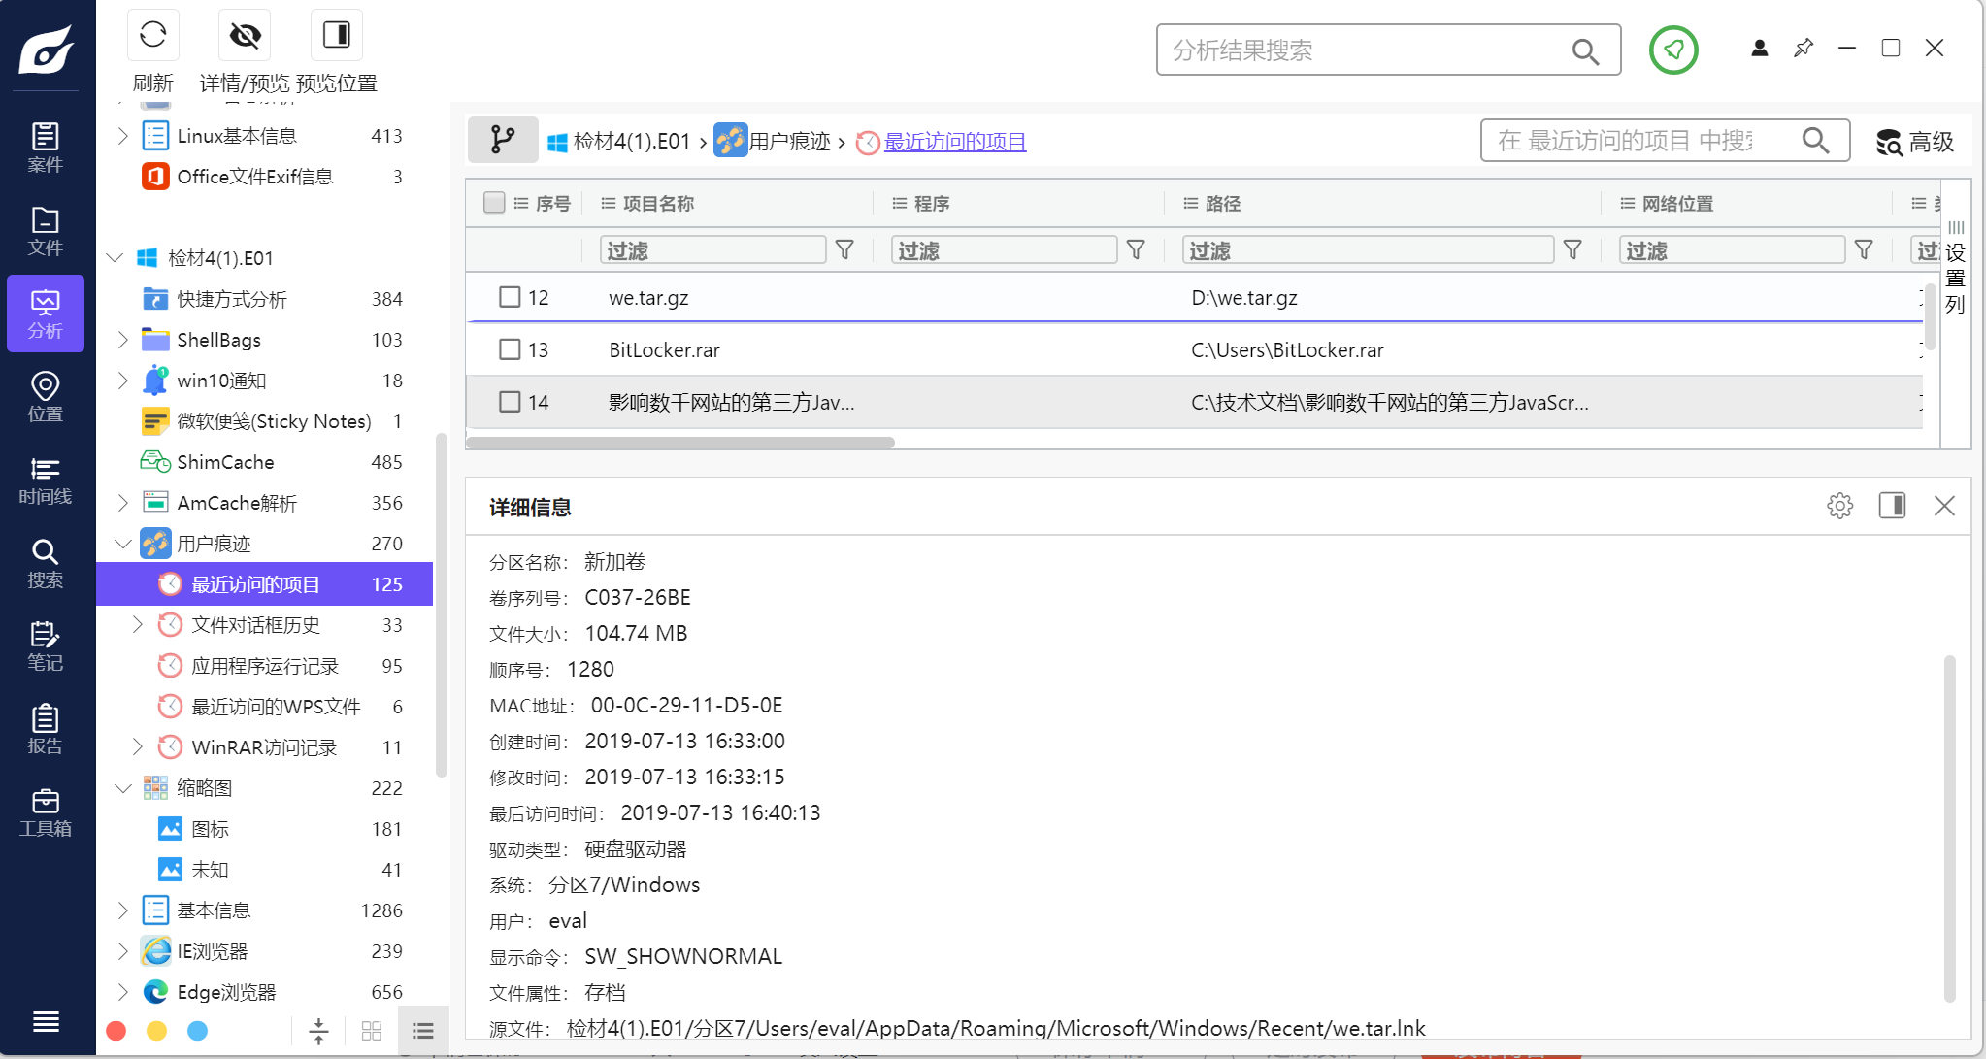Check the box for row 12 we.tar.gz

point(510,297)
